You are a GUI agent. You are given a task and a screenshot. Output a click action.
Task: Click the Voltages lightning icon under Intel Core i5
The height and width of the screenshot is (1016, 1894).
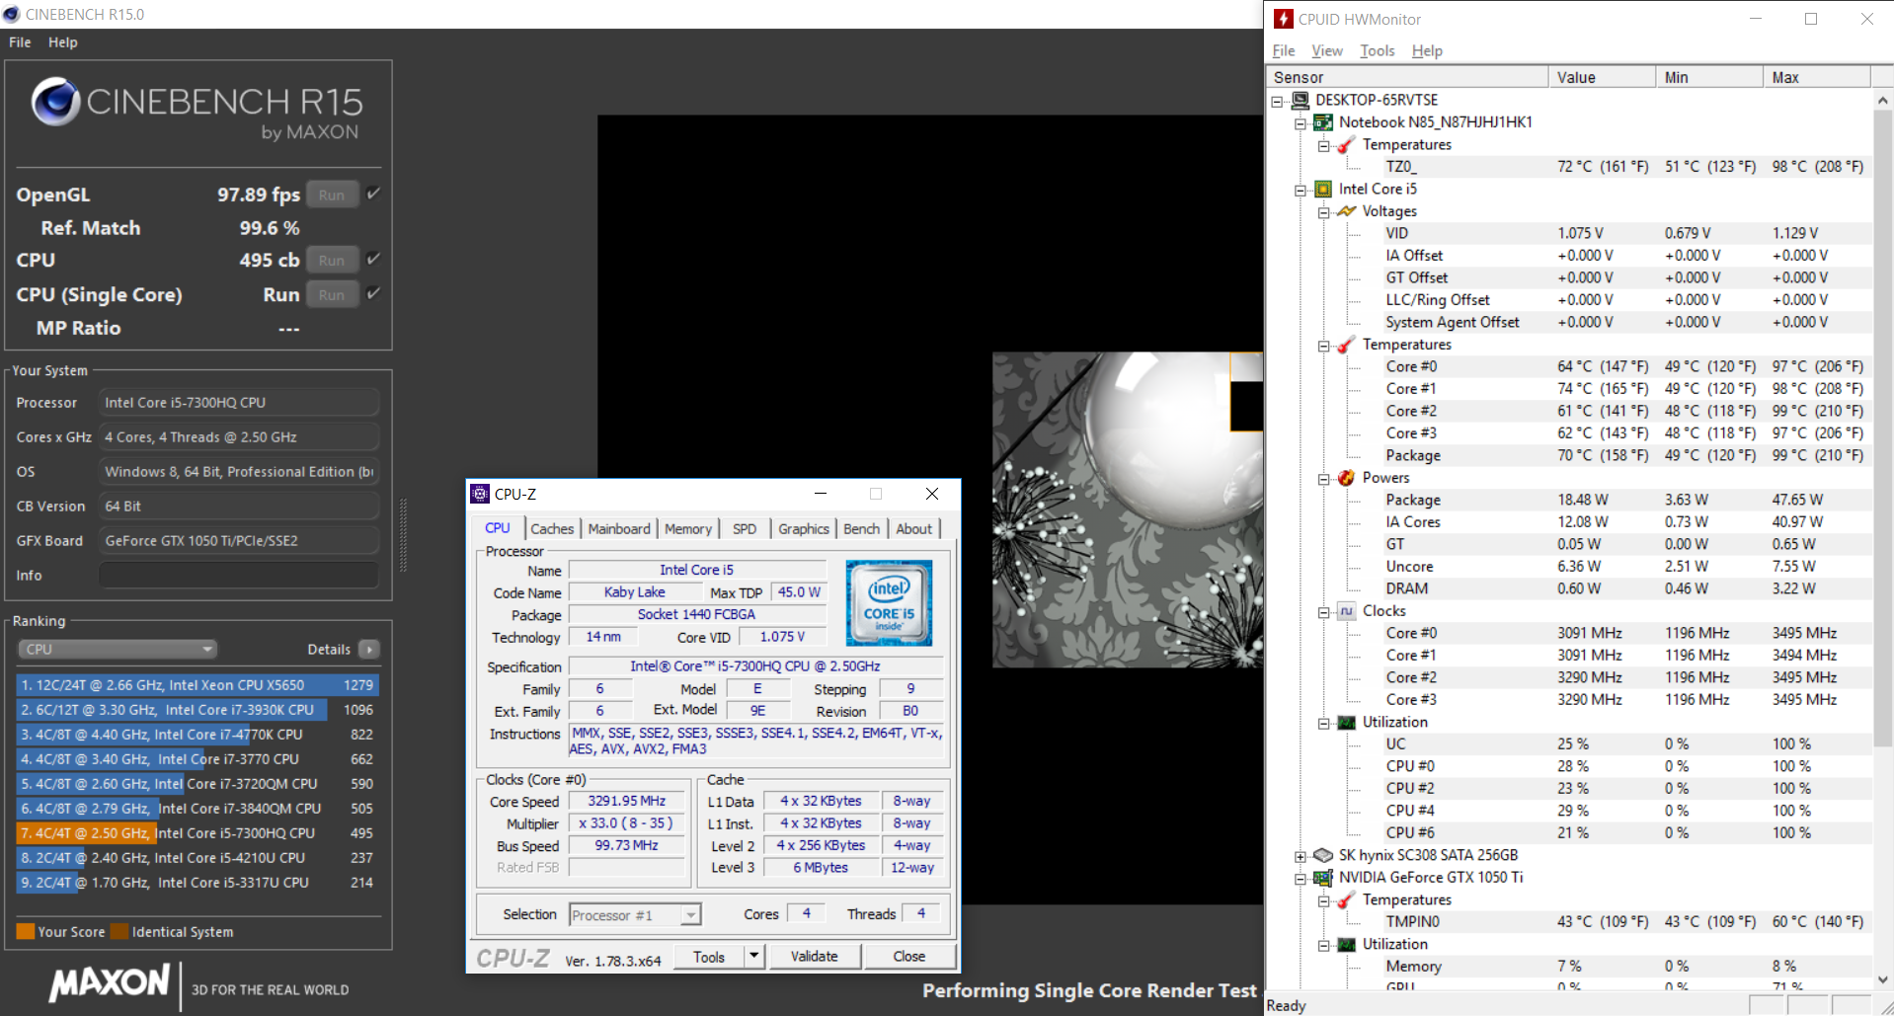tap(1346, 211)
